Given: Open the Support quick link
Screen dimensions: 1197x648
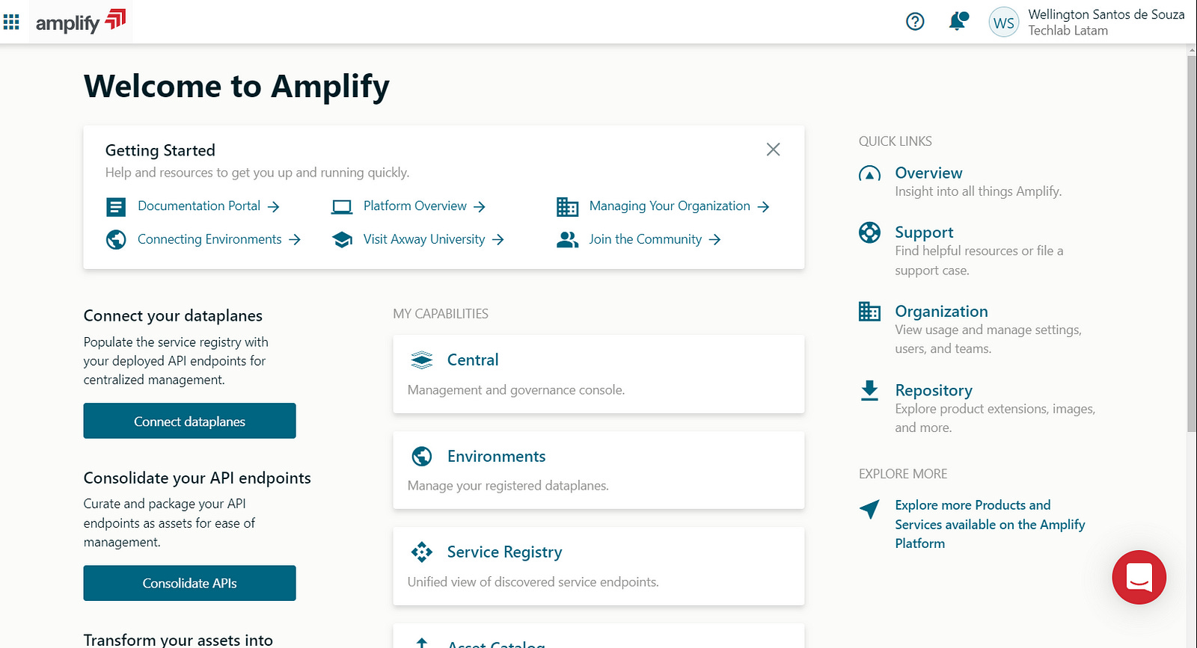Looking at the screenshot, I should pyautogui.click(x=924, y=232).
